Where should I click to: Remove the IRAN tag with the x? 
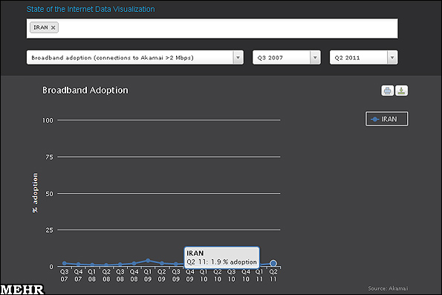point(53,27)
